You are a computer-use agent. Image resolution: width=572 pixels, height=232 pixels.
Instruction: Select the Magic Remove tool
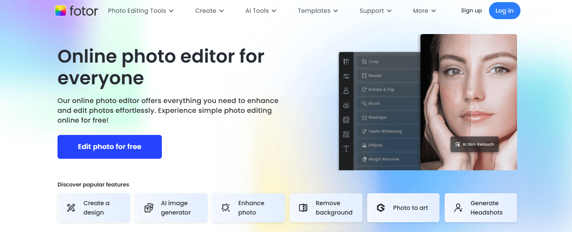pos(388,159)
